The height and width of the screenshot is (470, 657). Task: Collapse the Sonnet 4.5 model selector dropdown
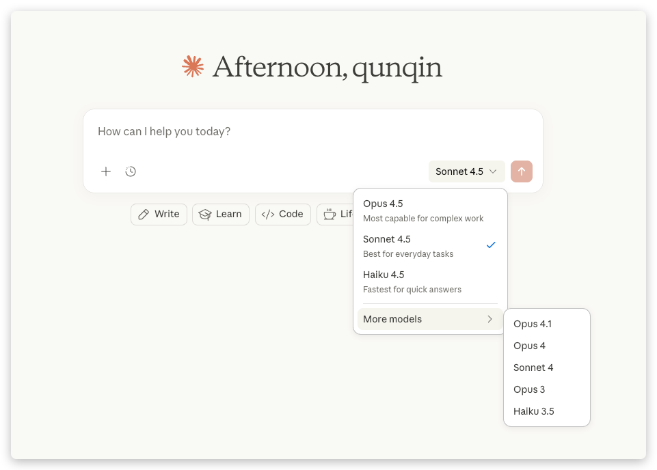pos(466,171)
